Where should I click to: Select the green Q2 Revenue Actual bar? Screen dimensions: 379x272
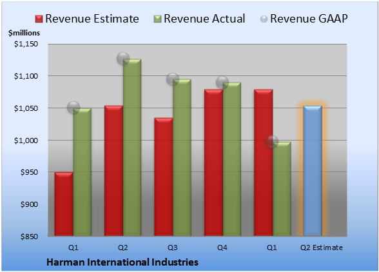[132, 148]
